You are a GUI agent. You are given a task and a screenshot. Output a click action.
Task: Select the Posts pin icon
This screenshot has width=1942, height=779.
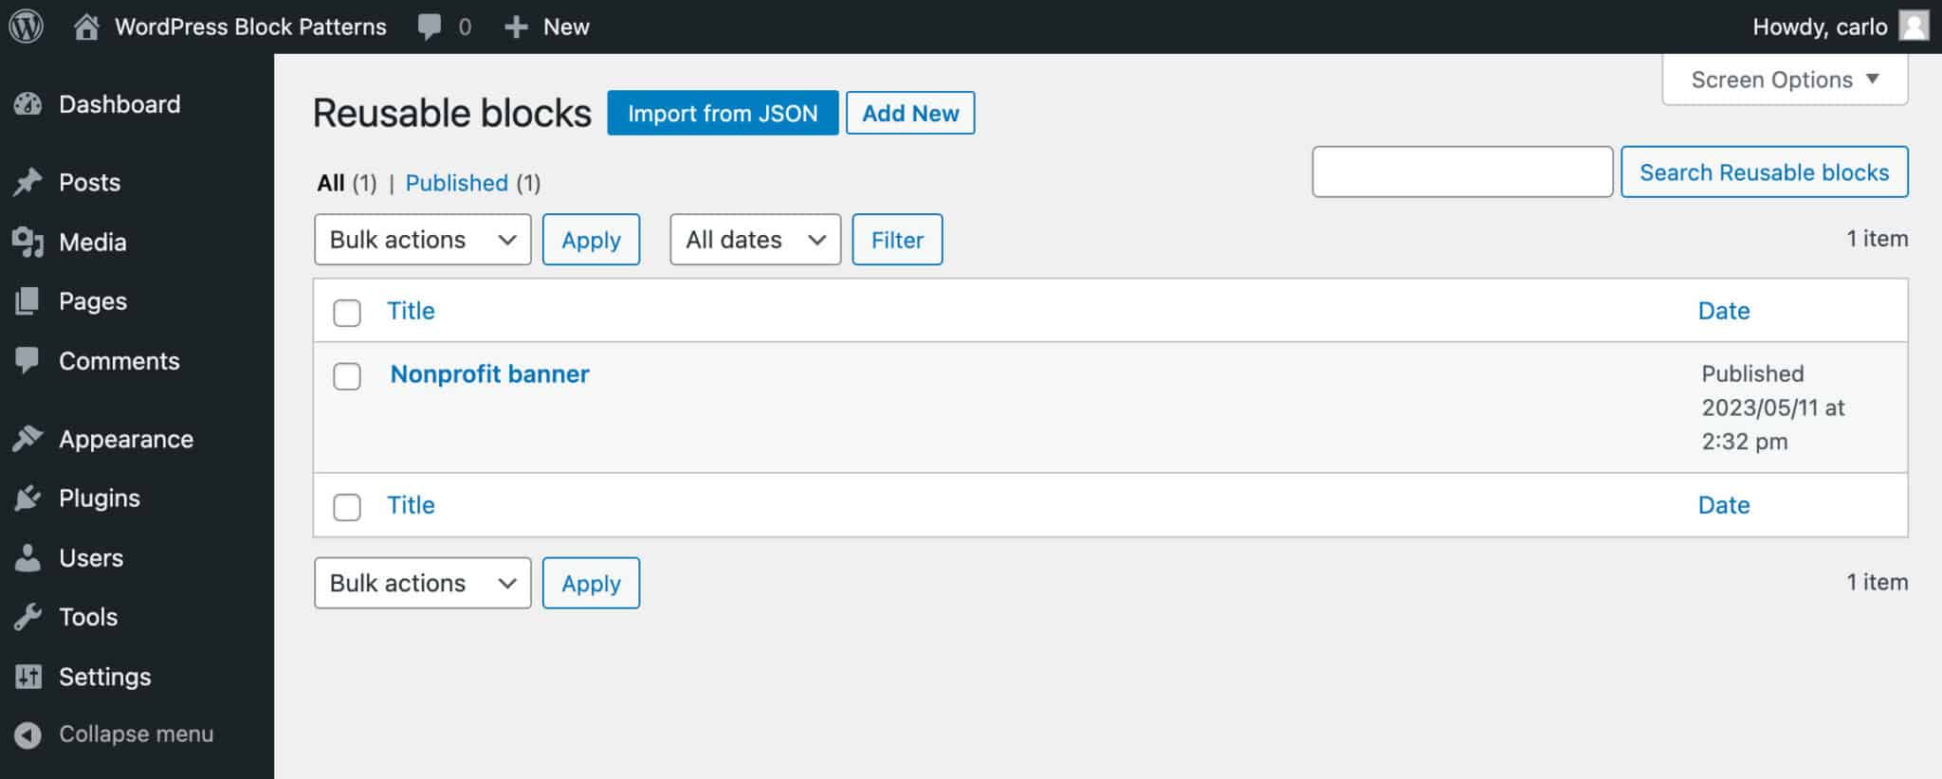click(x=28, y=182)
